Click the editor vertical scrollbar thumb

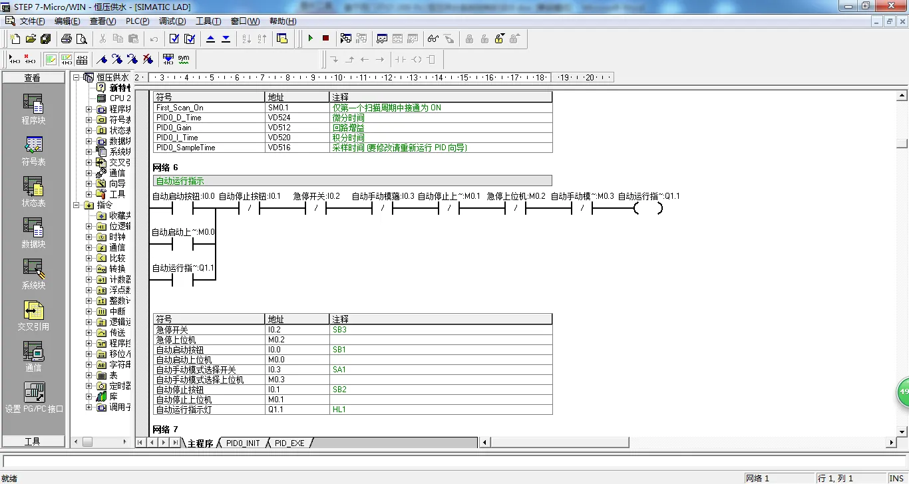coord(902,142)
